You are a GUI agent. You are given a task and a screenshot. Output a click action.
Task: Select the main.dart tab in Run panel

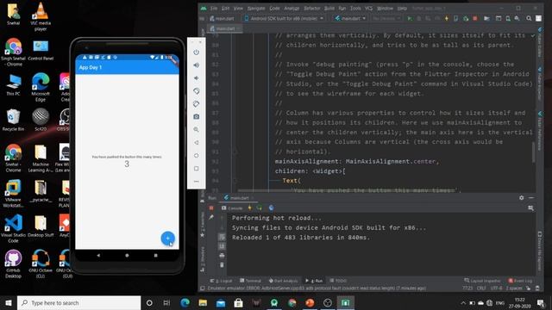click(x=240, y=198)
